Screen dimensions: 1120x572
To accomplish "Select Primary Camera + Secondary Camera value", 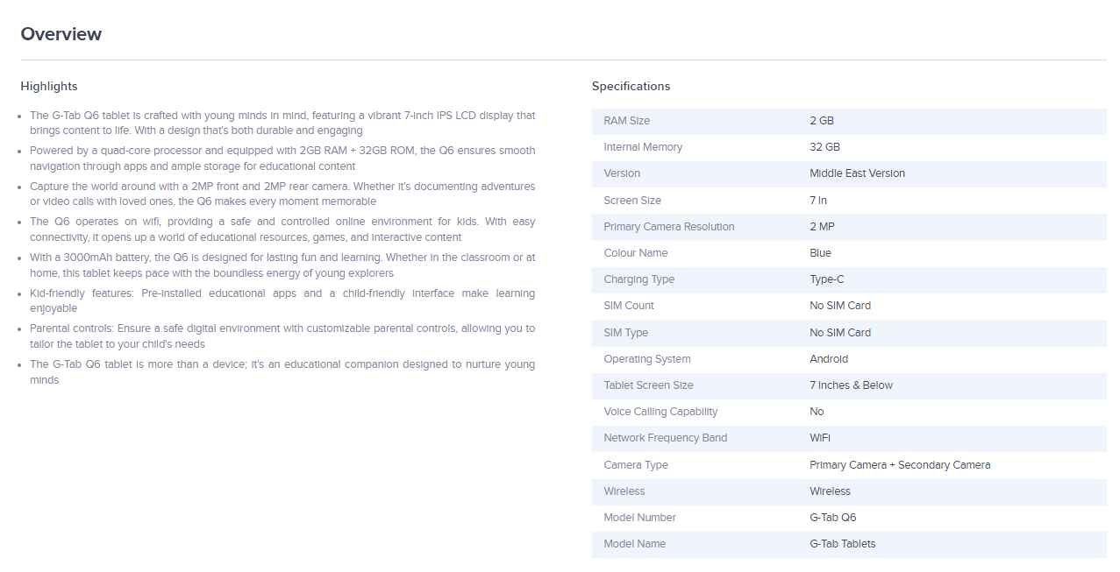I will (899, 465).
